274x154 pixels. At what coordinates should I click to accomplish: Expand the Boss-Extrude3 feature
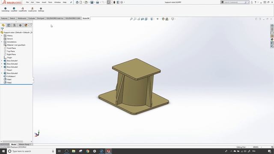point(2,67)
